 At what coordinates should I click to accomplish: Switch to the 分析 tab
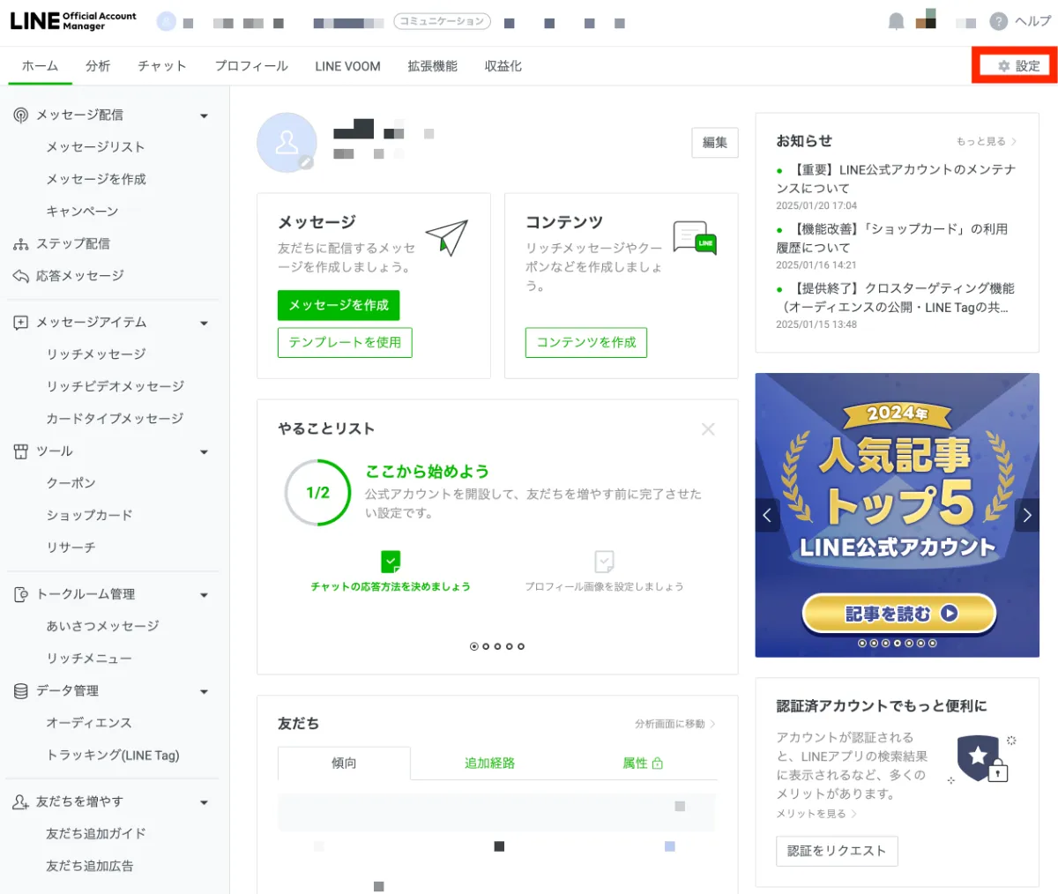click(x=98, y=65)
